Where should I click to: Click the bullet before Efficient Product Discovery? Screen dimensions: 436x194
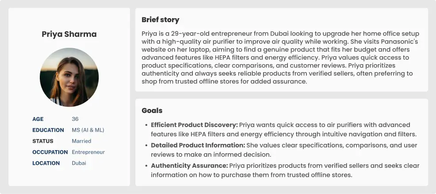pos(146,125)
